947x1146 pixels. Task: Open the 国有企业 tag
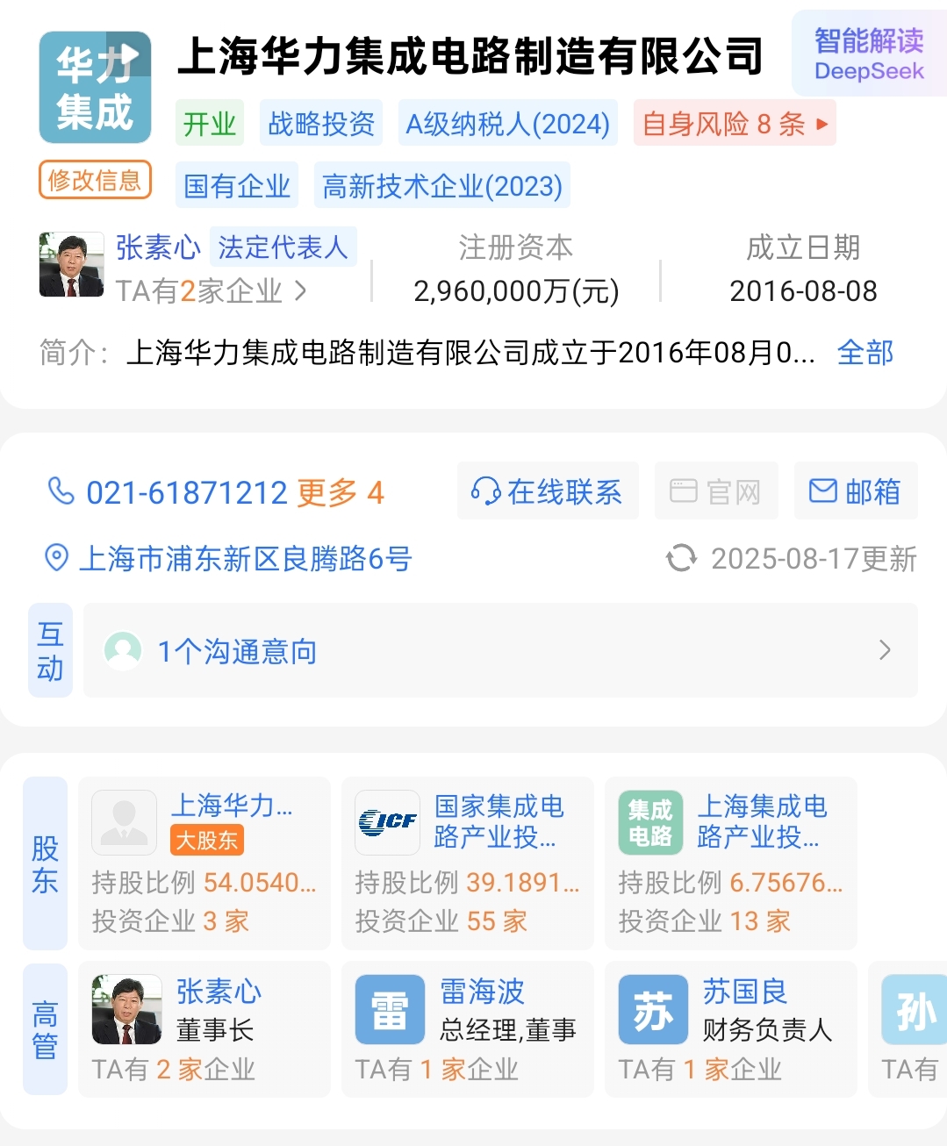click(x=237, y=185)
